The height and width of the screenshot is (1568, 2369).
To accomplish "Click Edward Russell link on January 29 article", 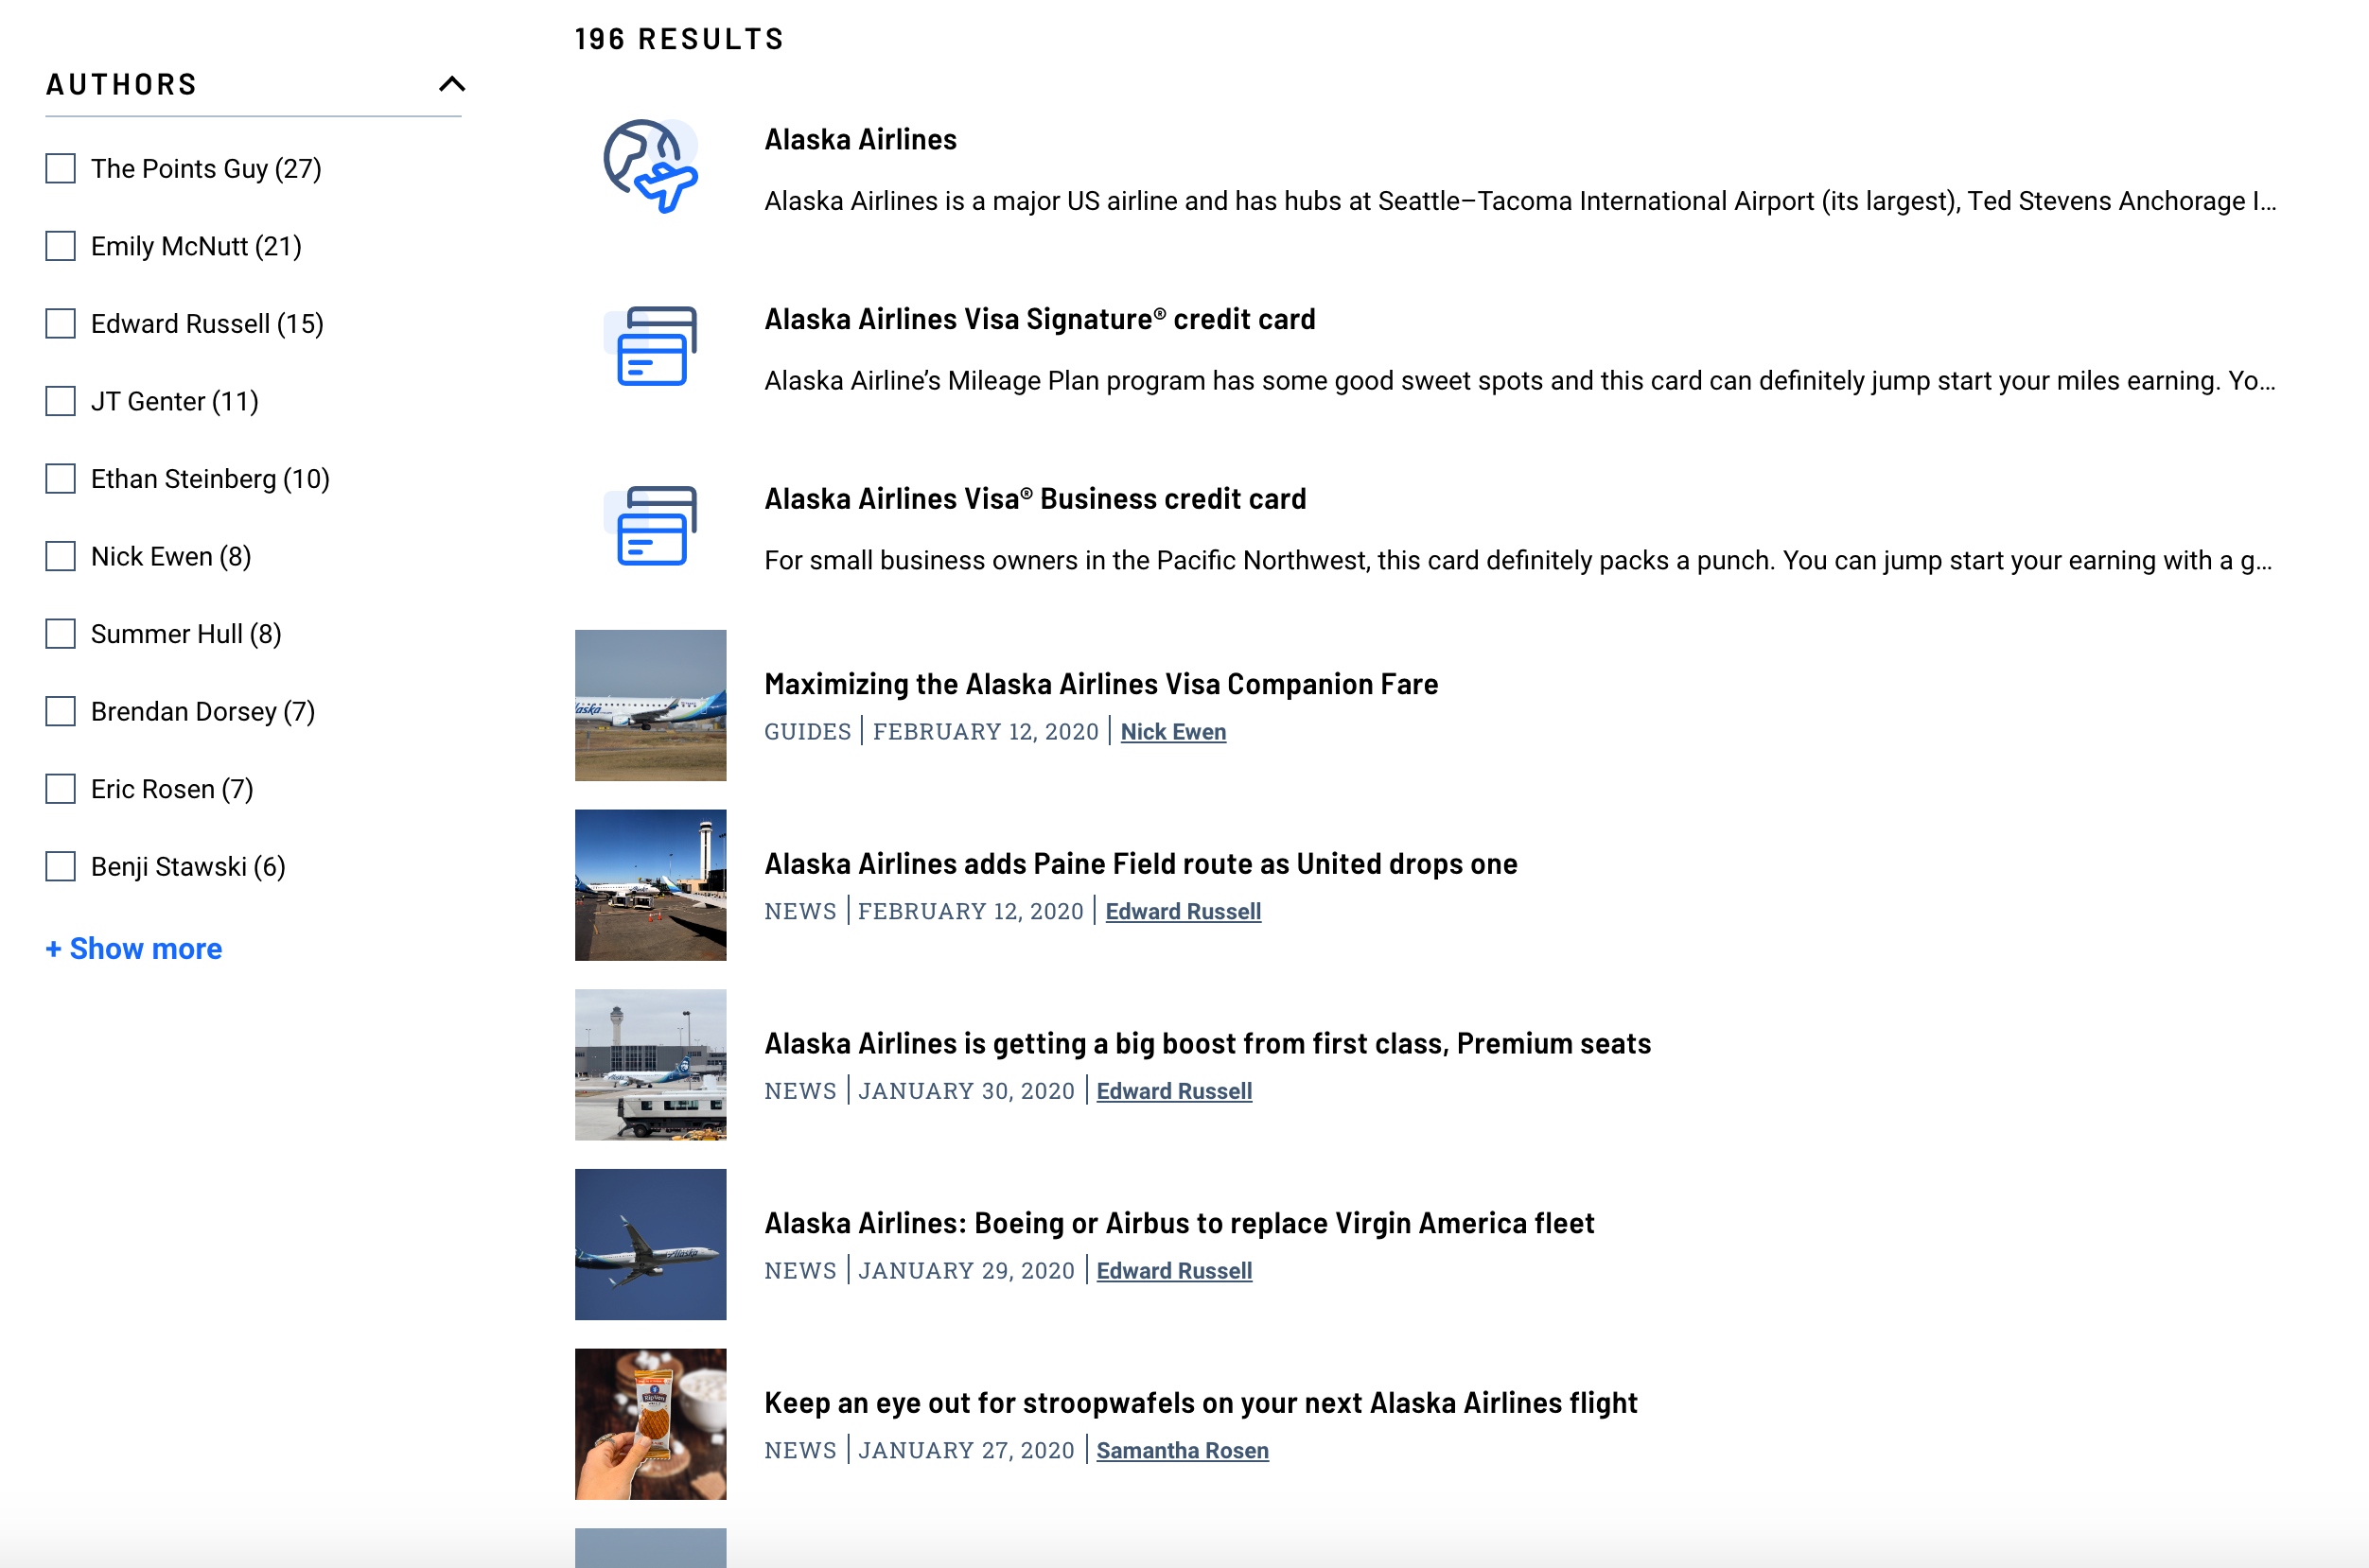I will pos(1173,1270).
